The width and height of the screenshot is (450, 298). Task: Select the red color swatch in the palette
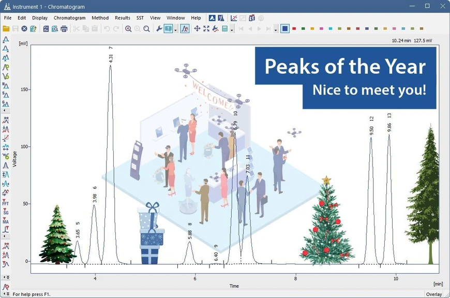(293, 29)
